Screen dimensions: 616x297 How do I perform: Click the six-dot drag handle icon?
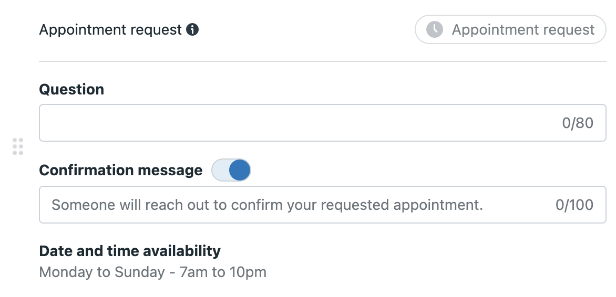(x=18, y=146)
